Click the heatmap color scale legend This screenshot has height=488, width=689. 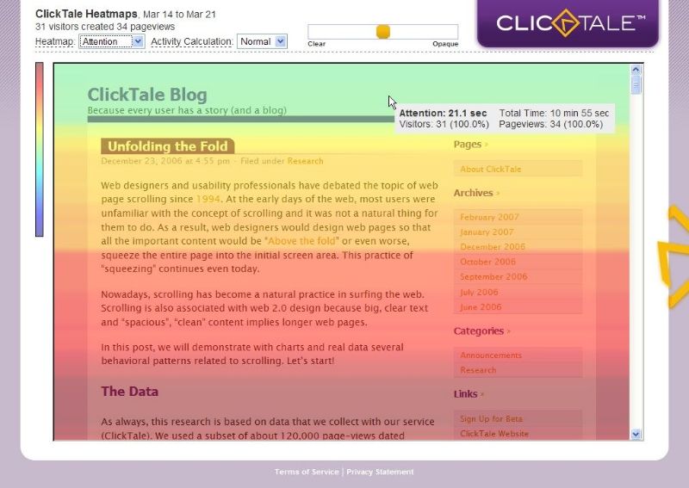point(39,149)
